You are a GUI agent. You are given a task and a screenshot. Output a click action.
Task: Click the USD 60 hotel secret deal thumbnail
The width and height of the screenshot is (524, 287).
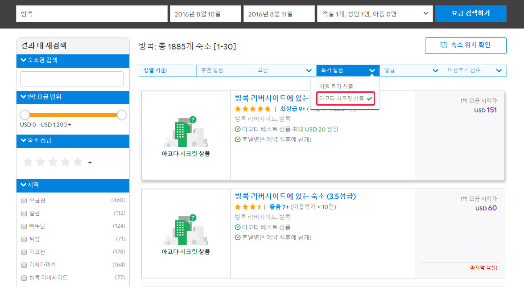pyautogui.click(x=186, y=233)
